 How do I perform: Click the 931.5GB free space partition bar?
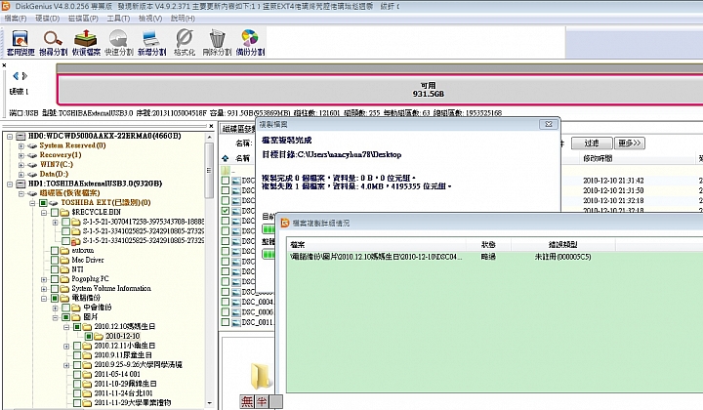(x=380, y=90)
